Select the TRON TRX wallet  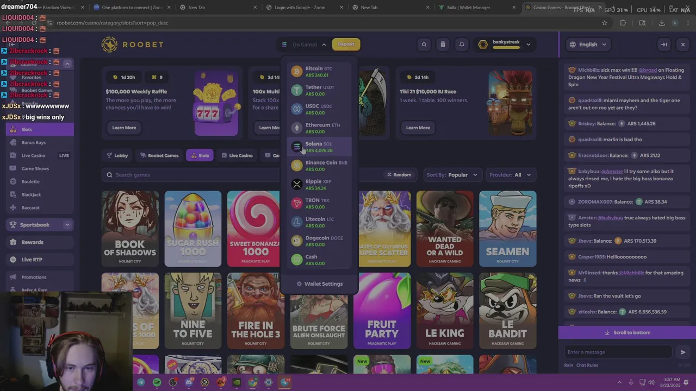[x=319, y=203]
